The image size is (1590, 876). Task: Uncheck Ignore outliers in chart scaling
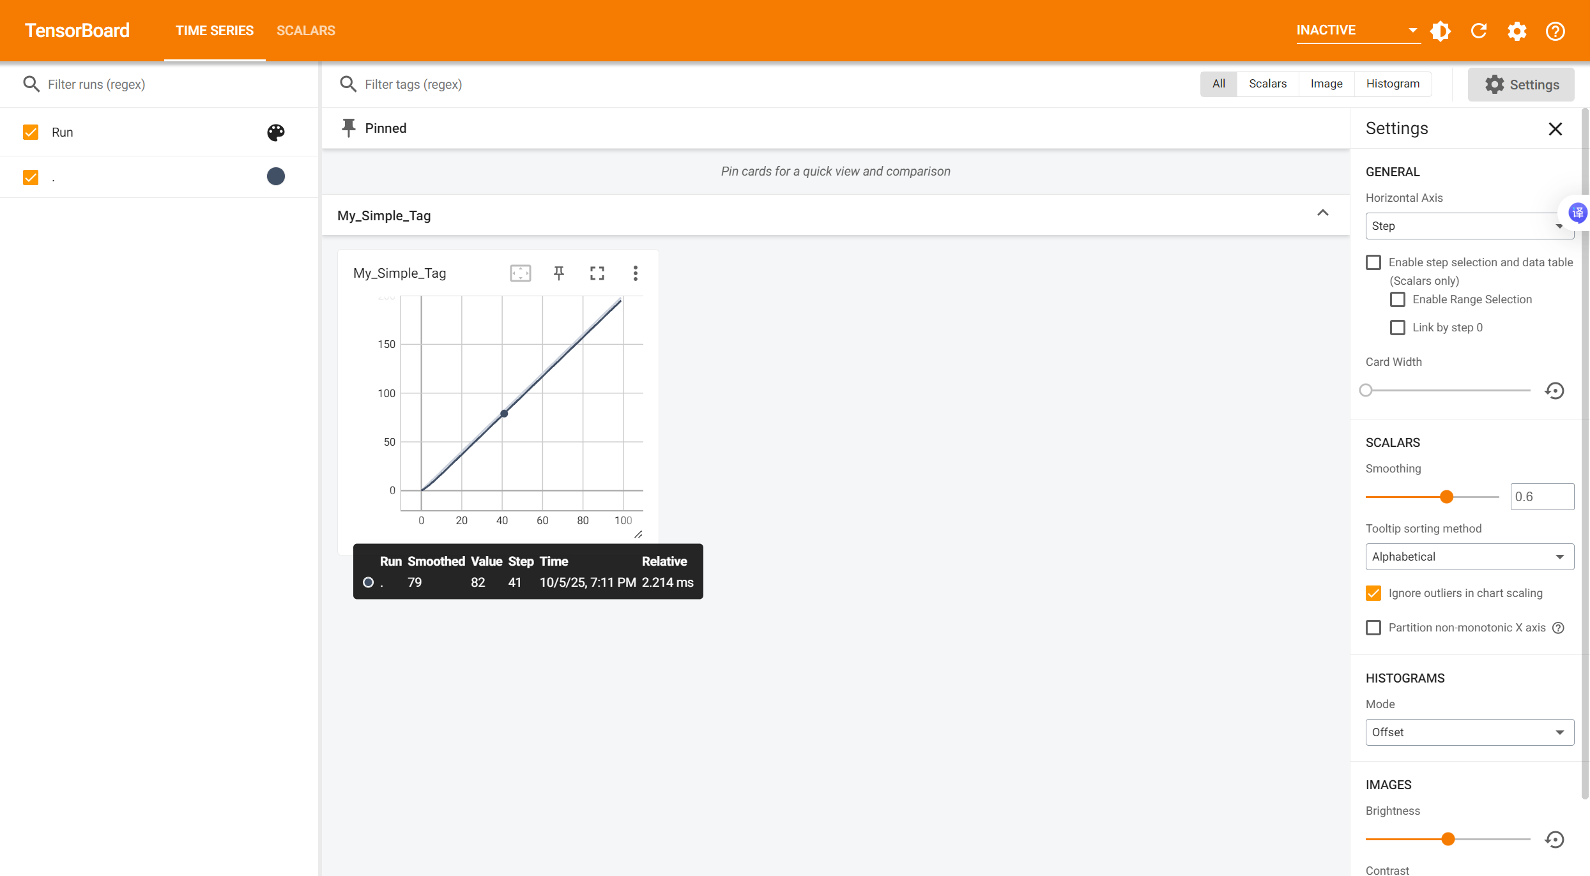[1373, 593]
